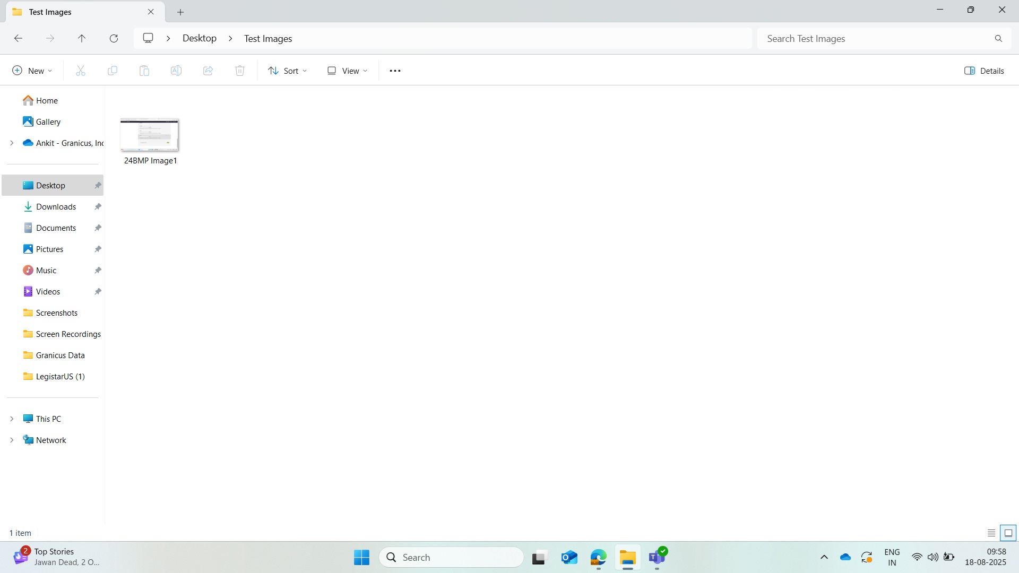Click Desktop in the address breadcrumb

tap(200, 38)
